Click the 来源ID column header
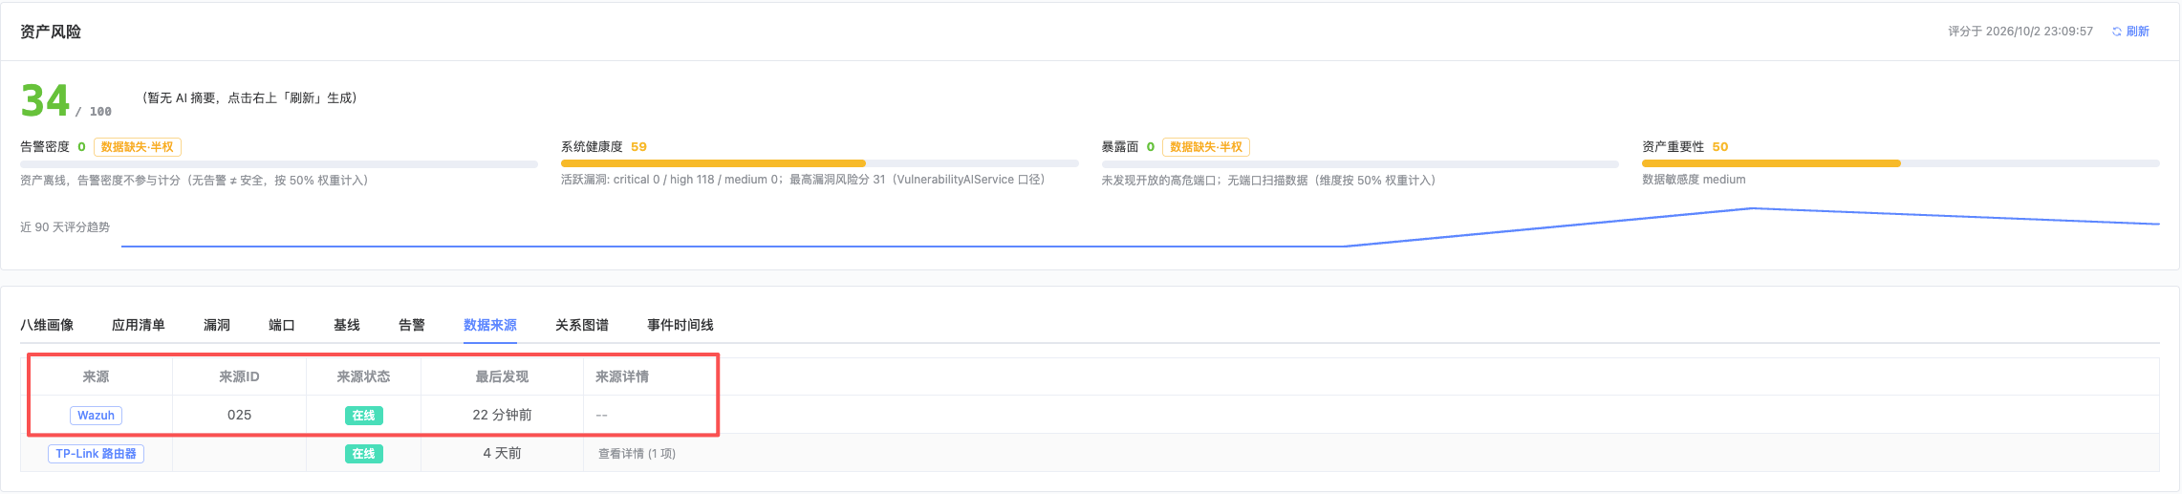The width and height of the screenshot is (2182, 494). [239, 376]
